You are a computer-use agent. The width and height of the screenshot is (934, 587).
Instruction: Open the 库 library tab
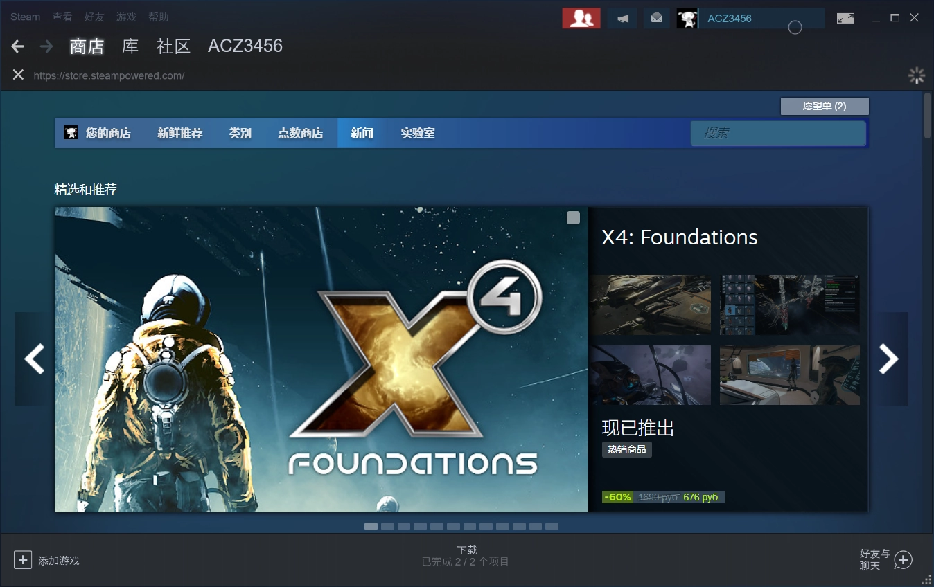[130, 46]
